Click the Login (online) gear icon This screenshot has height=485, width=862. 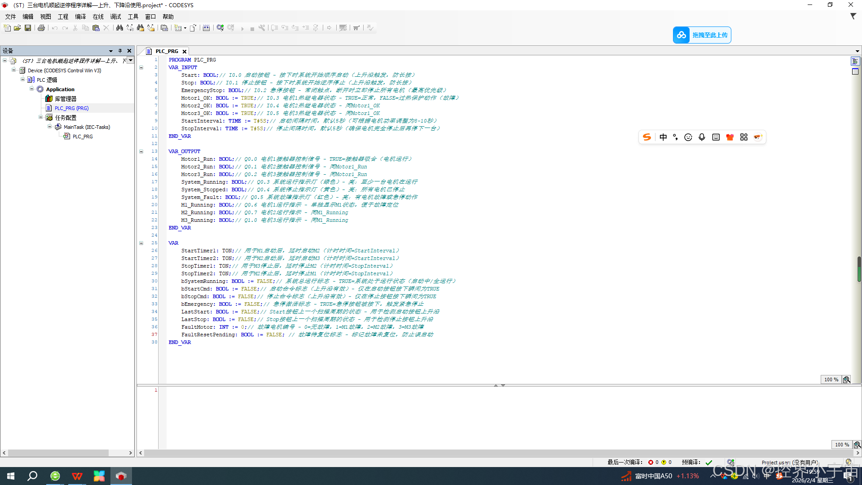click(x=220, y=28)
